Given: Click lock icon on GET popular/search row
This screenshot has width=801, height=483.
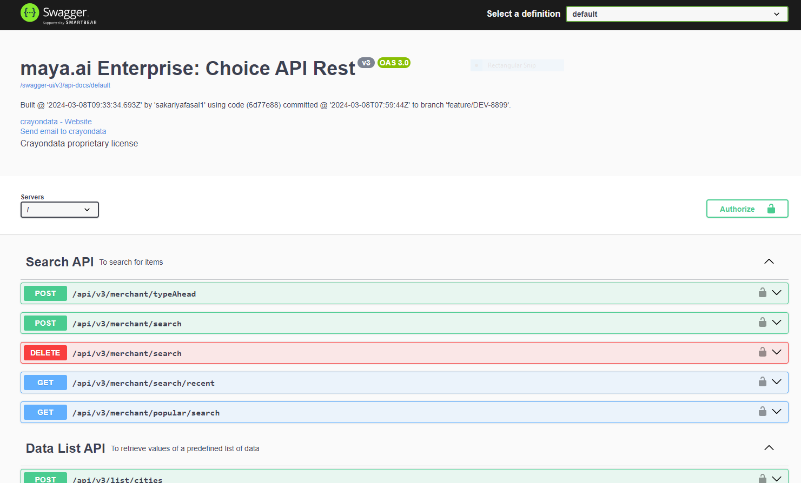Looking at the screenshot, I should click(762, 412).
